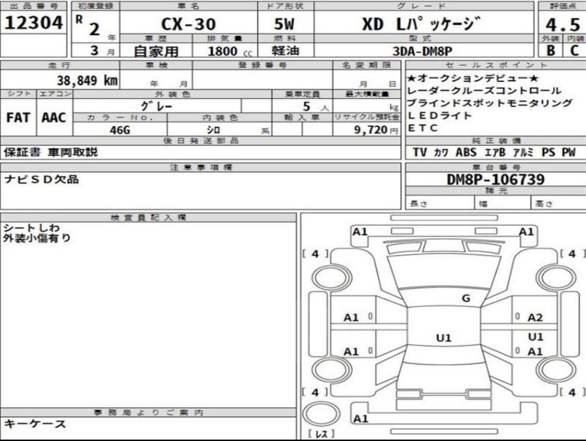Image resolution: width=586 pixels, height=441 pixels.
Task: Click interior grade C
Action: [574, 50]
